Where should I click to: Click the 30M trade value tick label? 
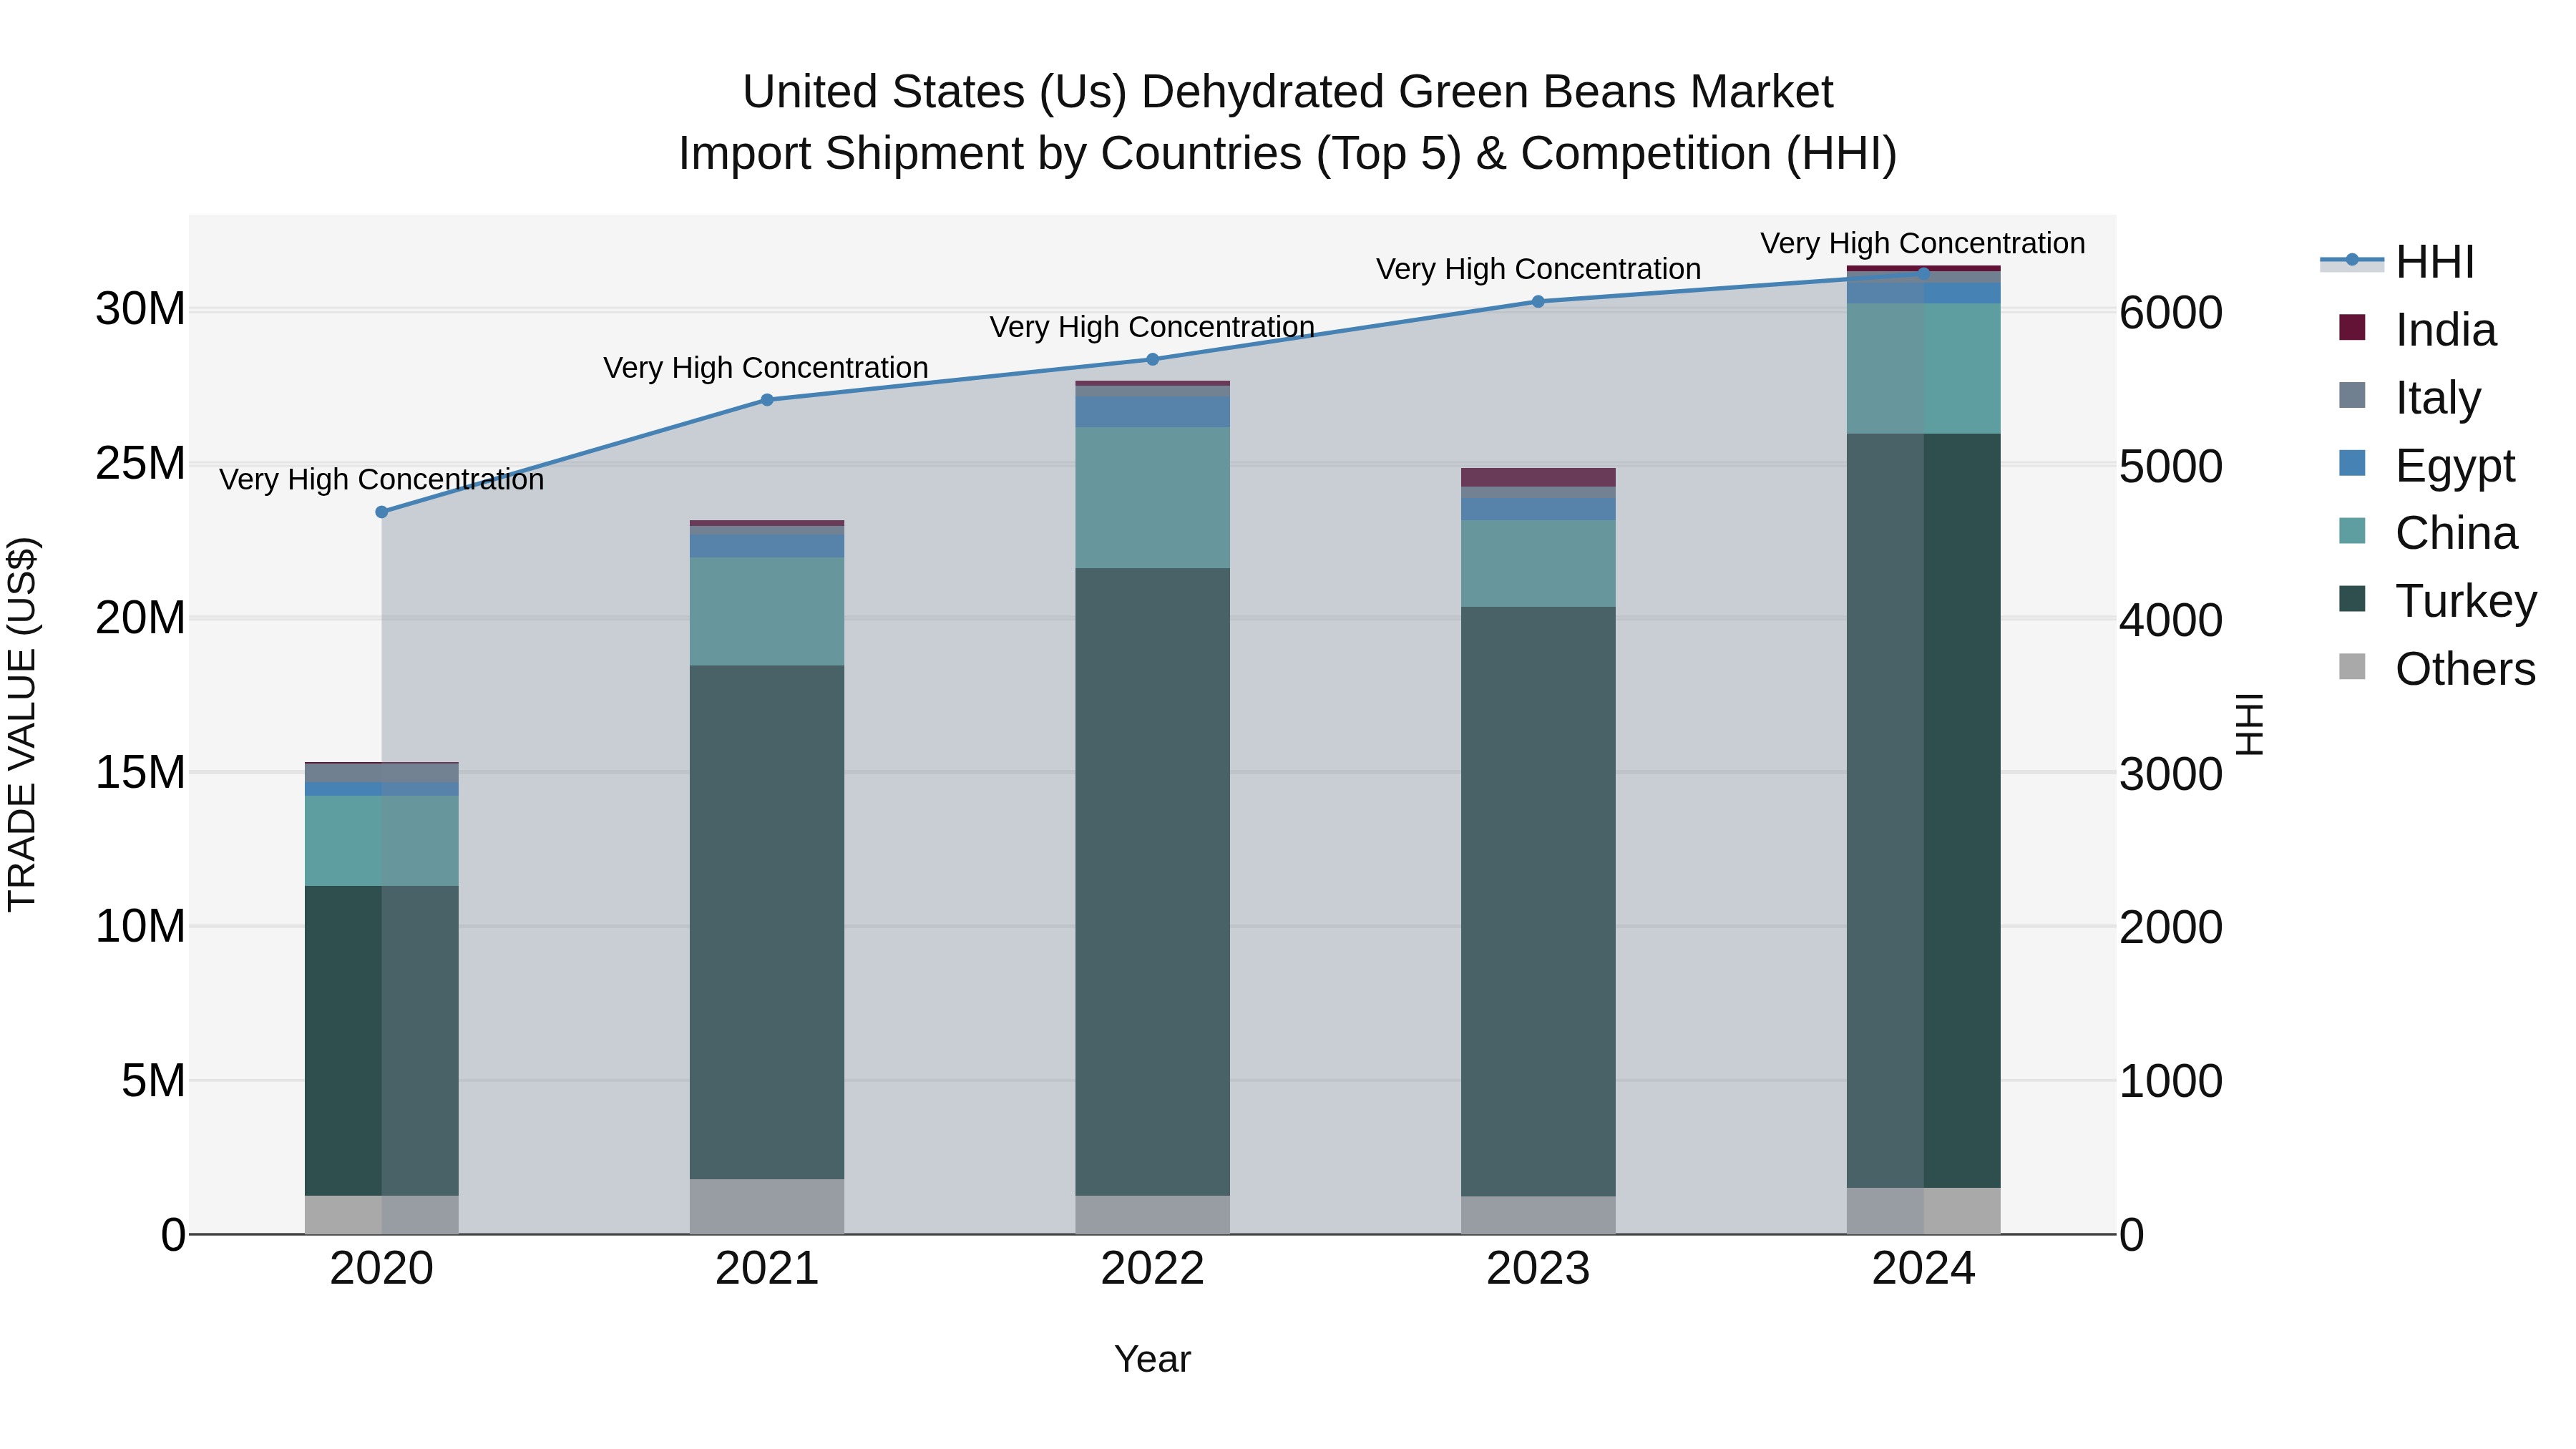[x=140, y=309]
